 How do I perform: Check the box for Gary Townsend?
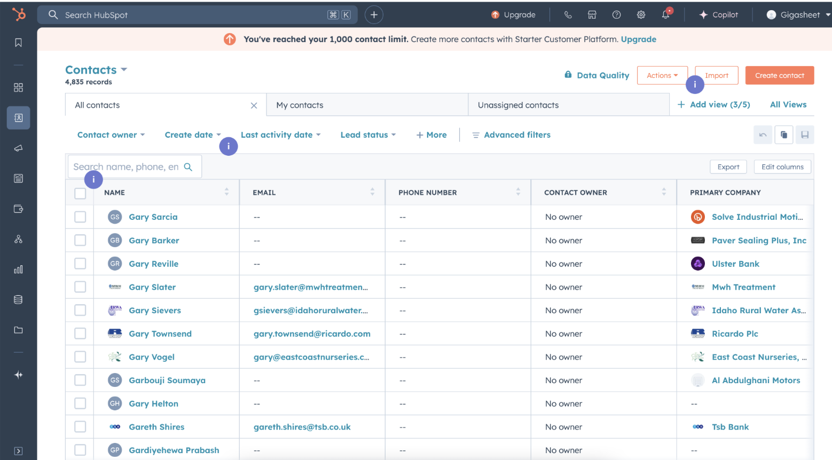[x=80, y=334]
